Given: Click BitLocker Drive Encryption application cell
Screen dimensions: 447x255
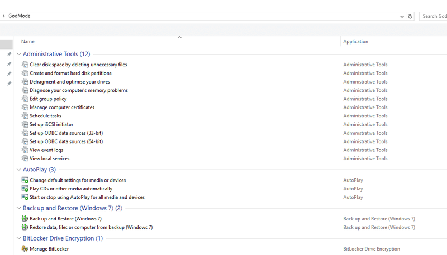Looking at the screenshot, I should pyautogui.click(x=372, y=249).
